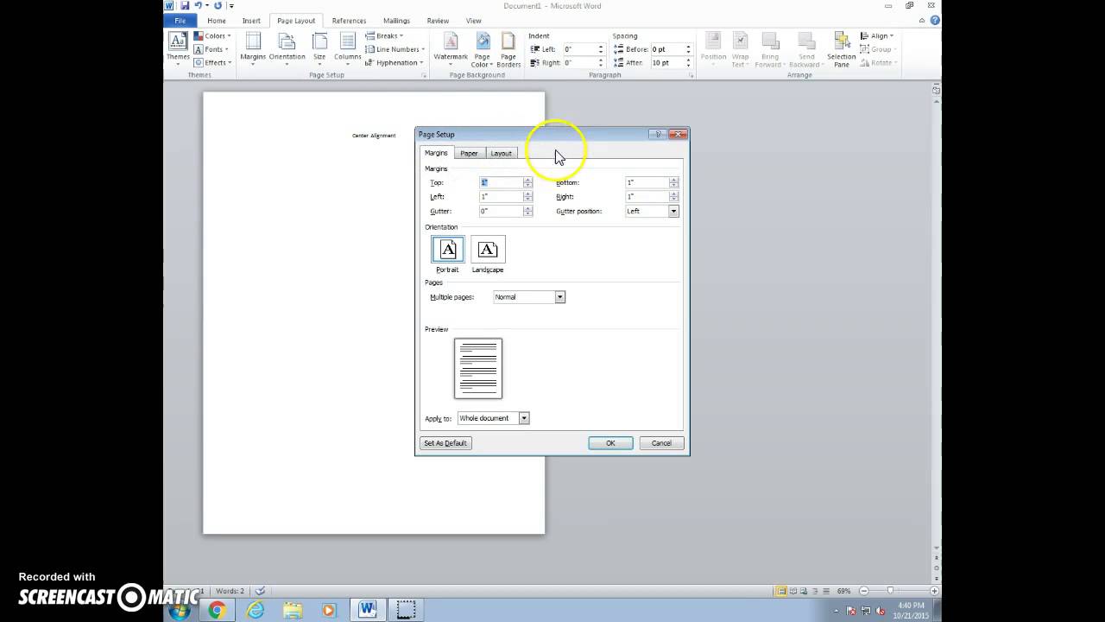Click the Columns ribbon button
Screen dimensions: 1105x622
(x=348, y=50)
